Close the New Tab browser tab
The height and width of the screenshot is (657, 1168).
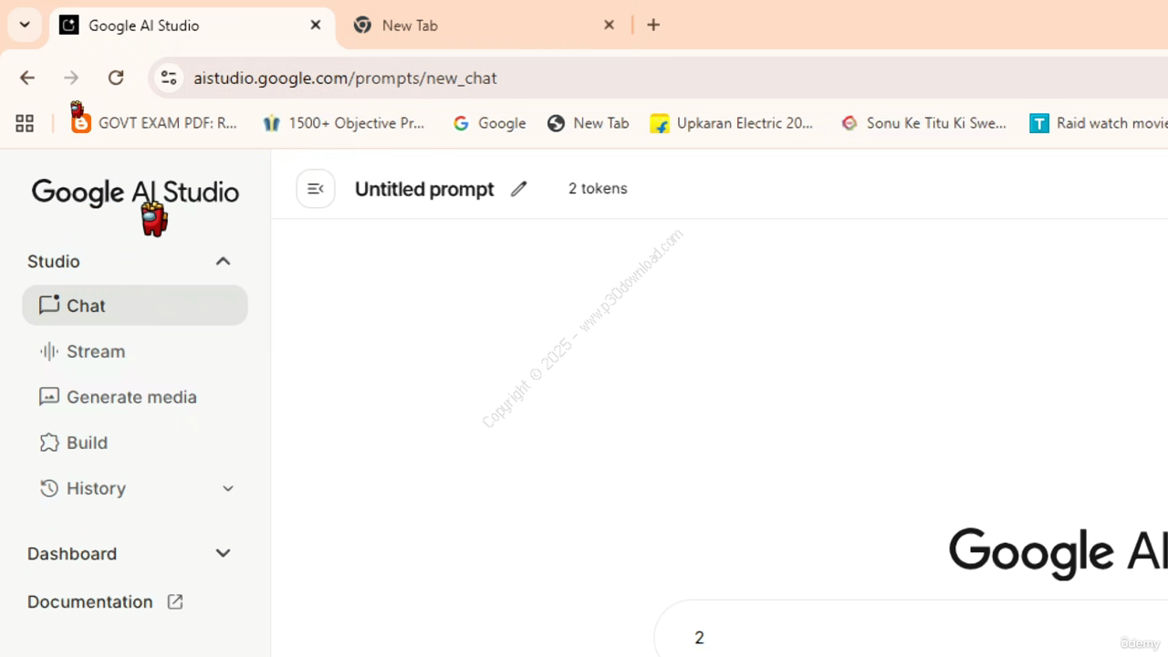[609, 26]
